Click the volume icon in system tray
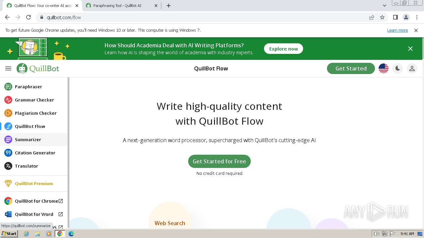The height and width of the screenshot is (238, 424). [376, 234]
